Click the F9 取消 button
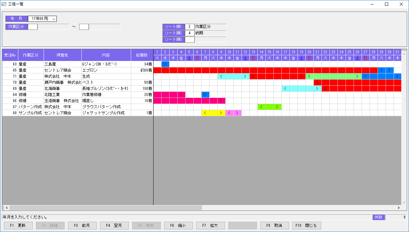Screen dimensions: 409x232 [275, 226]
